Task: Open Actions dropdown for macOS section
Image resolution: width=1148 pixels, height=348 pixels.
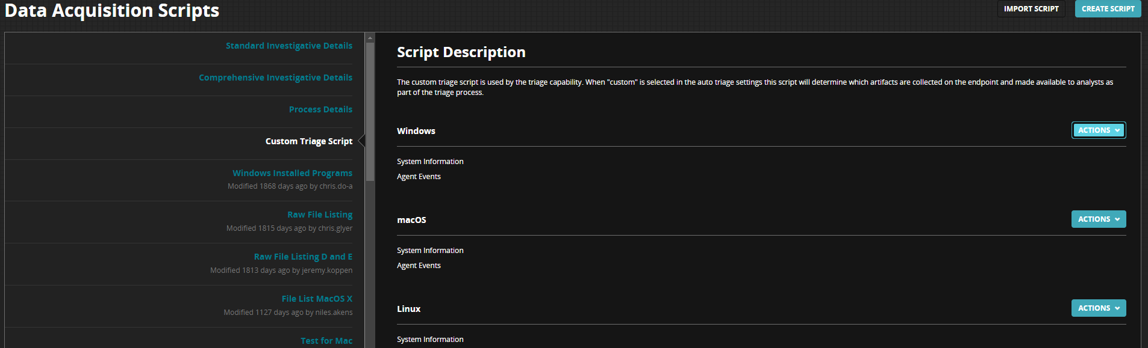Action: pos(1099,219)
